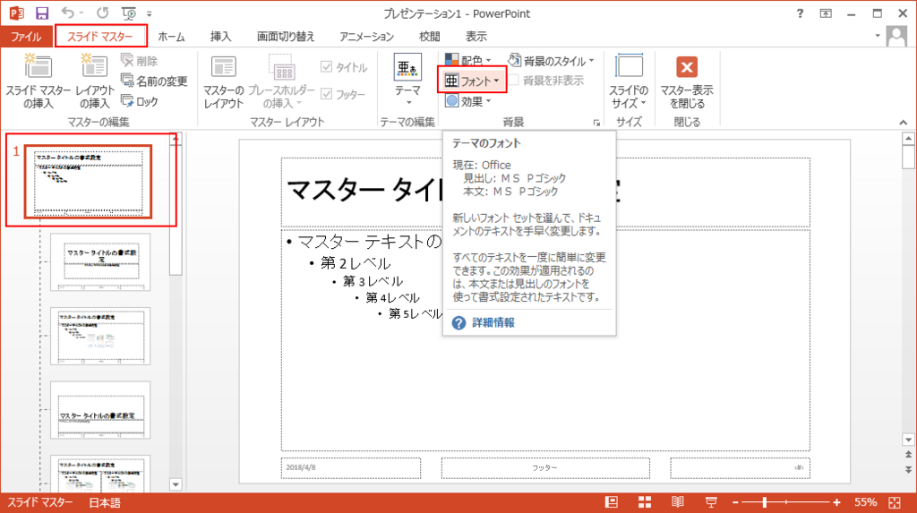Open the Quick Access Toolbar customize arrow
917x513 pixels.
(150, 13)
